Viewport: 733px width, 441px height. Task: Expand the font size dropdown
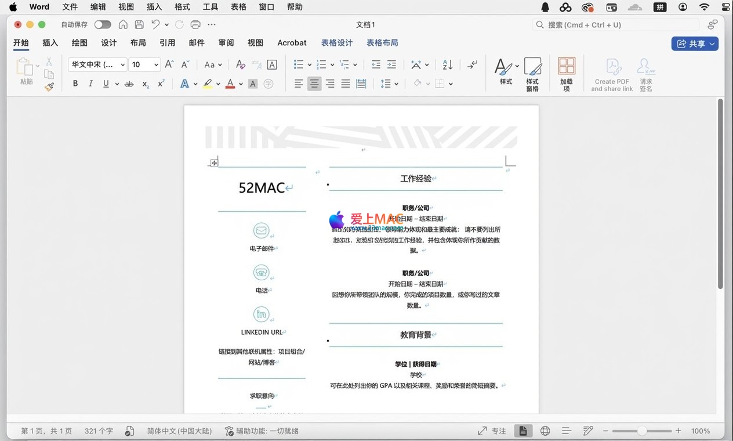157,64
